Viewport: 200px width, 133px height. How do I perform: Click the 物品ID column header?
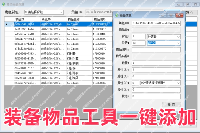[27, 19]
